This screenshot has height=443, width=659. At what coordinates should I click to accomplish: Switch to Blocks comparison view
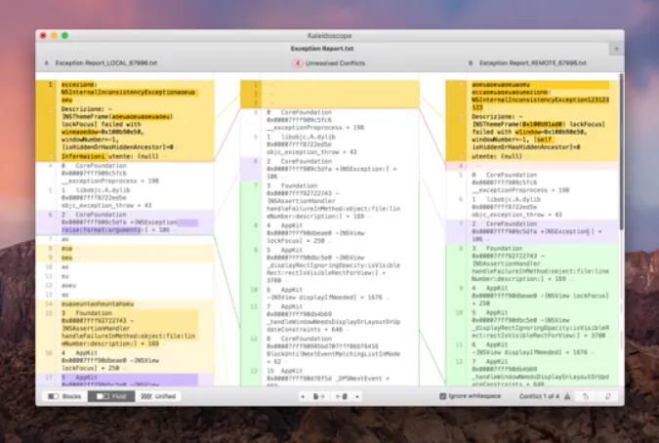pyautogui.click(x=64, y=396)
